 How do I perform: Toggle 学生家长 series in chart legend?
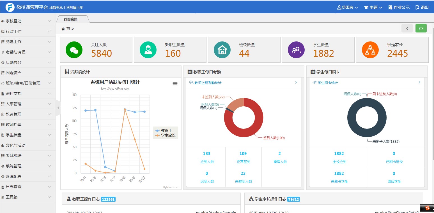[x=166, y=135]
